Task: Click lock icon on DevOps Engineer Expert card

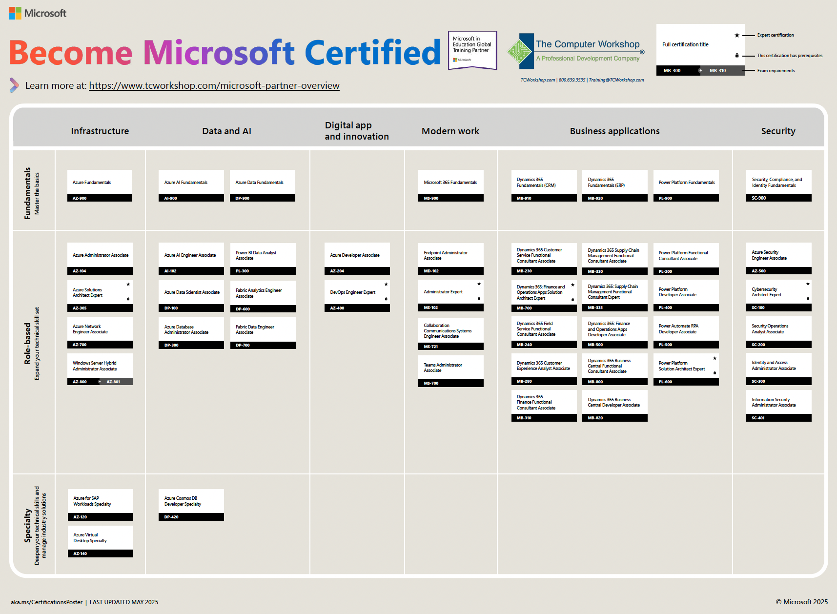Action: (x=386, y=299)
